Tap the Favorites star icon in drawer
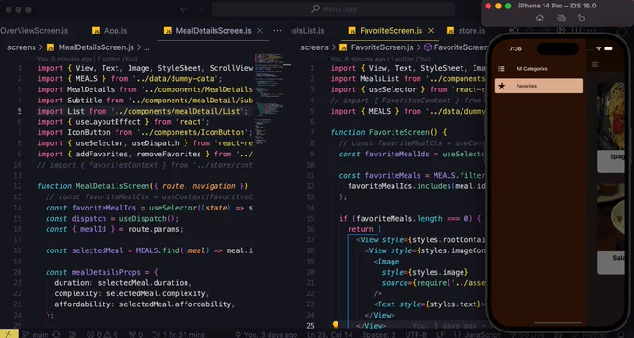The width and height of the screenshot is (634, 338). click(502, 86)
